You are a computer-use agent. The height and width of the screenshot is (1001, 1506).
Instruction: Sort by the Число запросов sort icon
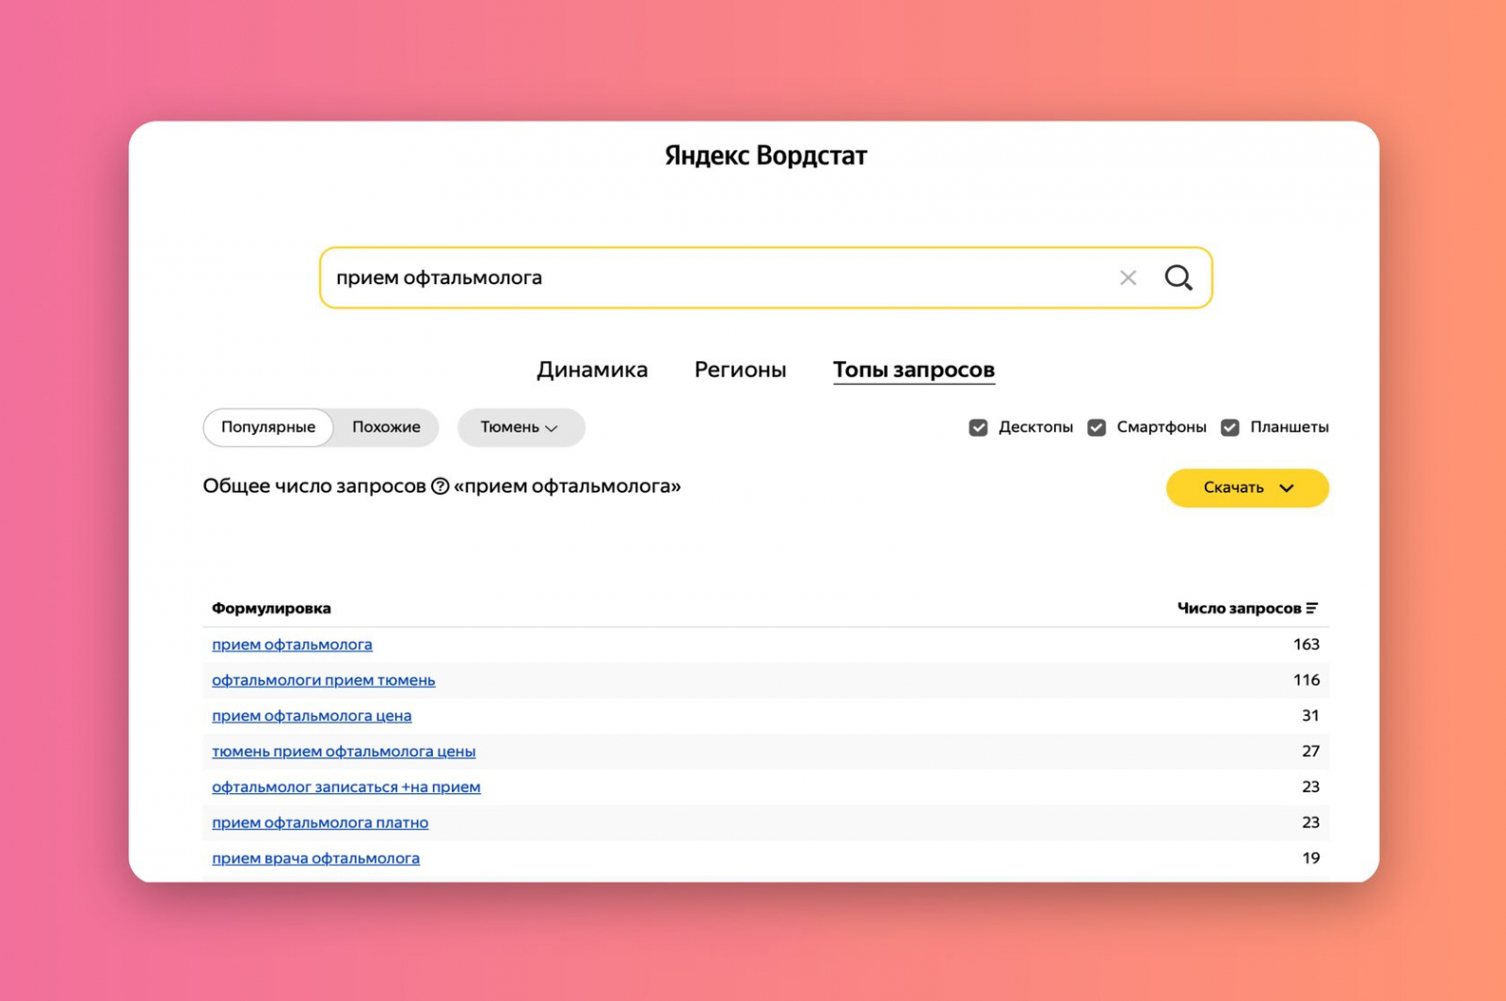[x=1312, y=609]
